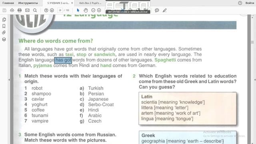Click the vertical scrollbar up arrow
Screen dimensions: 256x144
(x=252, y=17)
